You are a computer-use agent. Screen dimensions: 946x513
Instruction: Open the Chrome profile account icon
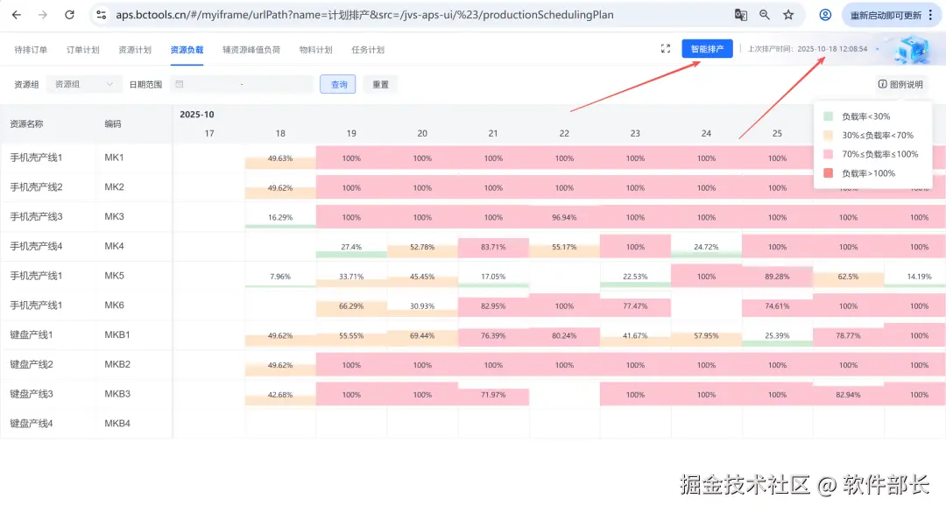[824, 15]
